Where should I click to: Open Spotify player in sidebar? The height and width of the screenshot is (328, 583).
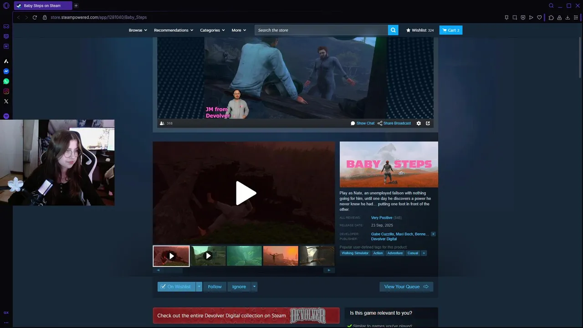pyautogui.click(x=6, y=116)
